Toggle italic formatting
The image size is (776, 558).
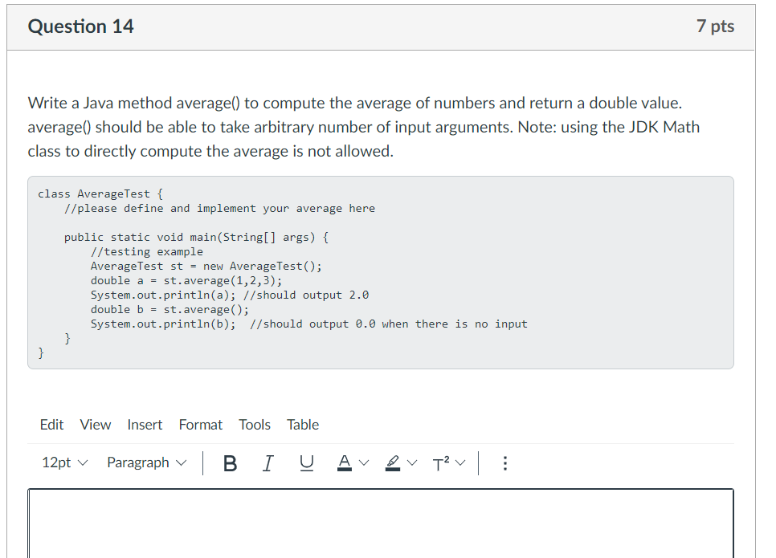click(x=268, y=462)
